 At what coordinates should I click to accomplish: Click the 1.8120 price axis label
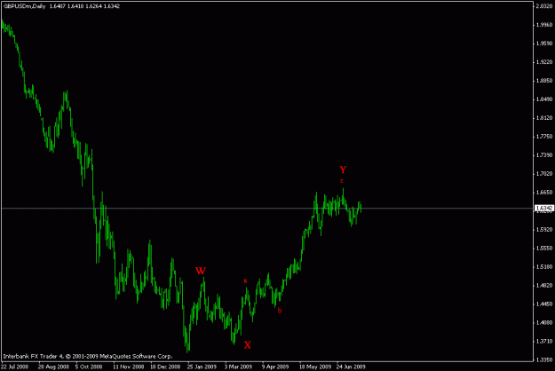click(544, 118)
